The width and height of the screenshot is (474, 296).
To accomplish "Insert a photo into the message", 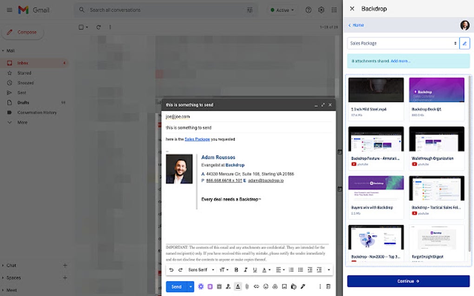I will [284, 286].
